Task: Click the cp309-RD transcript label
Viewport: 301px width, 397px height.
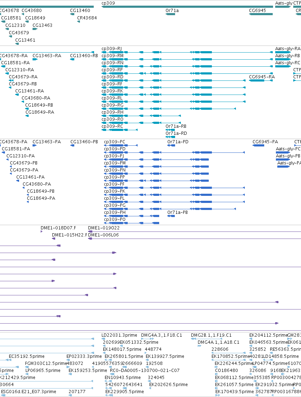Action: [112, 77]
